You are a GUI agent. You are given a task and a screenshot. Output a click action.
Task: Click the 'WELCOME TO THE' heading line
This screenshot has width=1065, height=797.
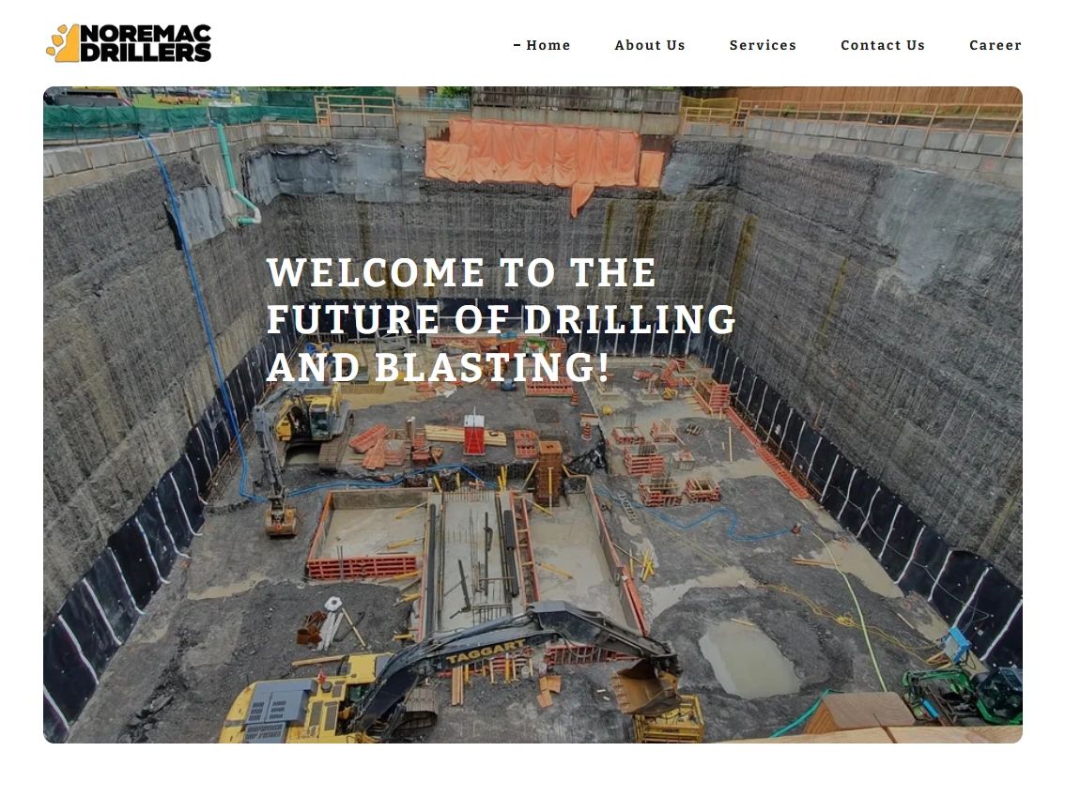[462, 272]
